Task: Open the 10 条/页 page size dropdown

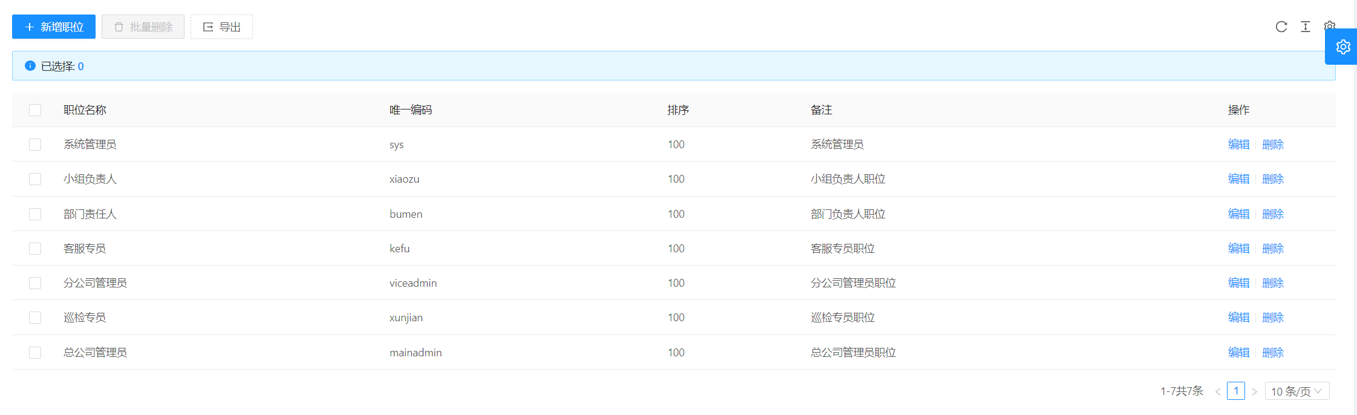Action: (x=1297, y=391)
